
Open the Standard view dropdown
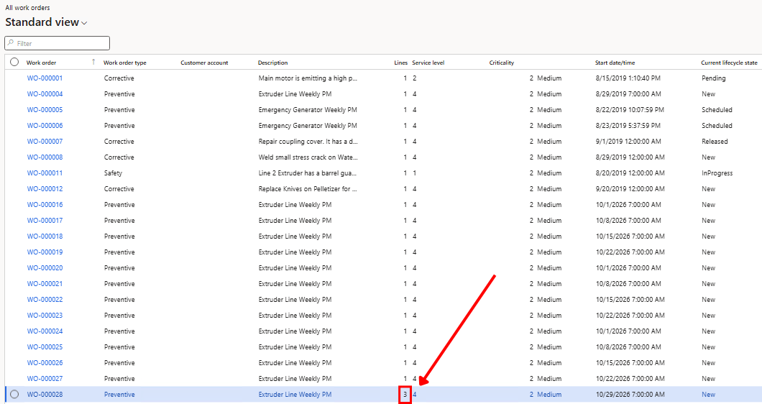click(46, 22)
